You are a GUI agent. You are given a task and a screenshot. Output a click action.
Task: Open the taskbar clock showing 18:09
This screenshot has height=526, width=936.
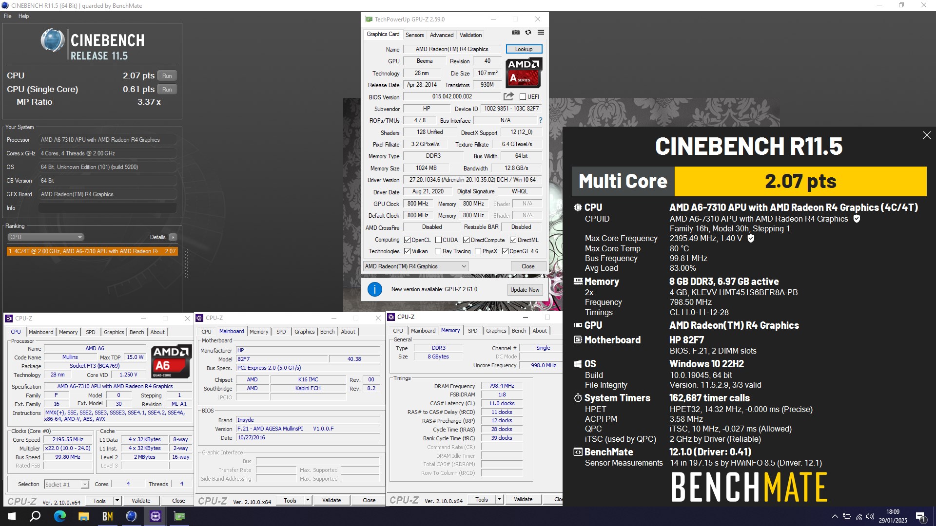click(893, 516)
